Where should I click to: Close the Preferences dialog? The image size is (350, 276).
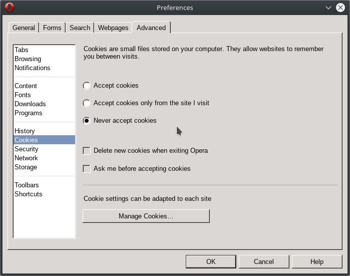pyautogui.click(x=340, y=8)
